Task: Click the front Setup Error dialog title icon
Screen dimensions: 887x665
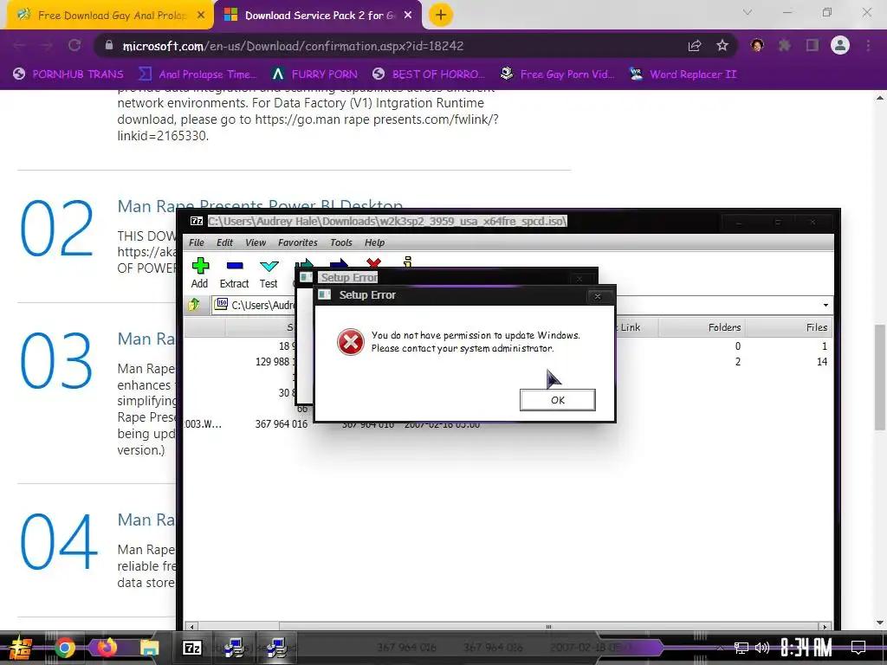Action: [324, 294]
